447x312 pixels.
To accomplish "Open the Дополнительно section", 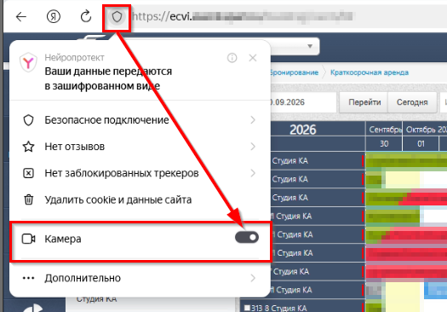I will coord(140,278).
